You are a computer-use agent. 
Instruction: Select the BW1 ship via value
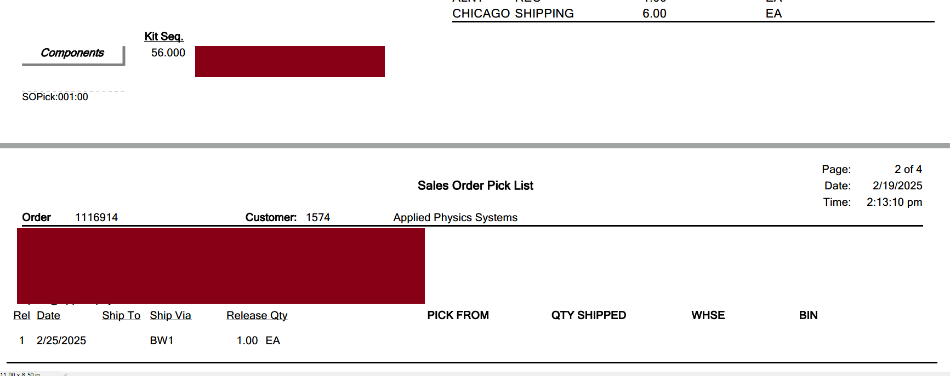tap(162, 340)
